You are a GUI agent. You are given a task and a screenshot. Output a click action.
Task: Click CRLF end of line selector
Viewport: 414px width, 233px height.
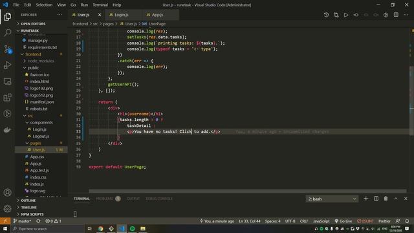[304, 221]
